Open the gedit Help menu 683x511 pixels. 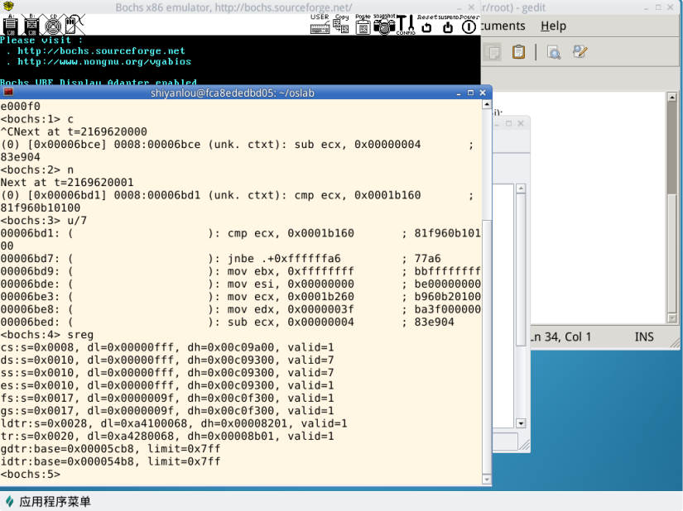553,26
